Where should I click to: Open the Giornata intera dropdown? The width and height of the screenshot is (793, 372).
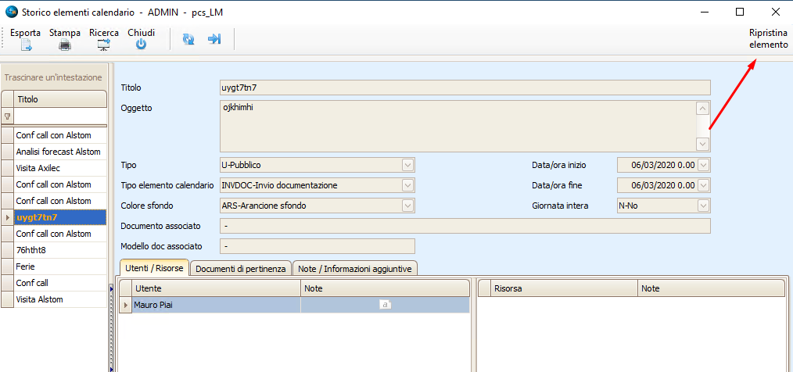tap(703, 206)
